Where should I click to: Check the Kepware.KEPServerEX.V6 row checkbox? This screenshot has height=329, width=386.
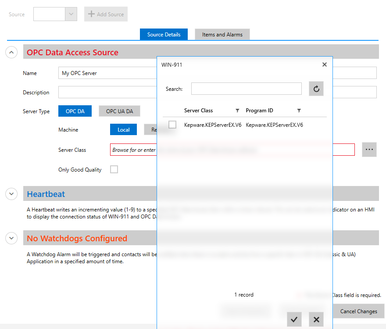point(172,125)
